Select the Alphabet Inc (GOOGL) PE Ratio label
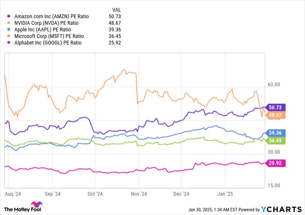The image size is (305, 215). (48, 43)
